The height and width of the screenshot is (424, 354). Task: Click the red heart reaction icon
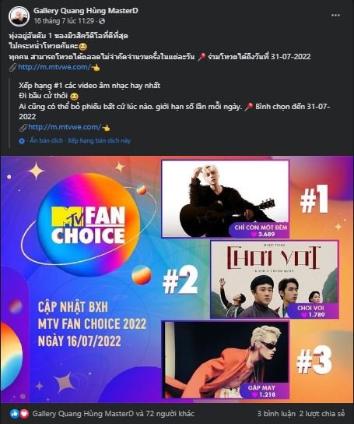pos(24,413)
